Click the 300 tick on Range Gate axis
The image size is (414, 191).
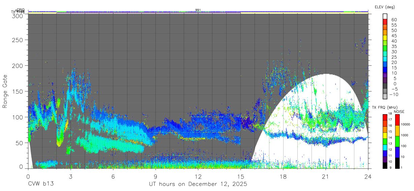[18, 15]
